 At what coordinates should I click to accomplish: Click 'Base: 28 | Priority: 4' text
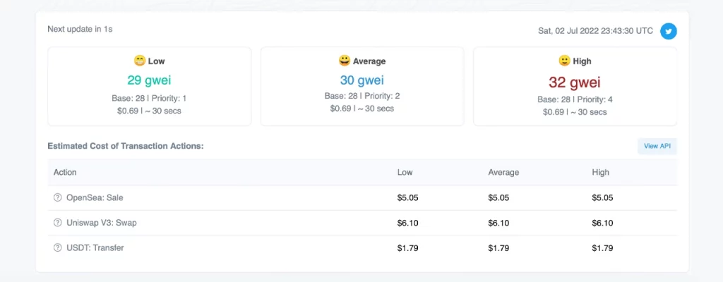[575, 99]
